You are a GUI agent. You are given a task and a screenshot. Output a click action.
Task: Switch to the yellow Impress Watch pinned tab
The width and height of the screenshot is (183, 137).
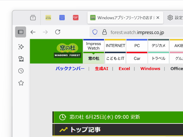[x=48, y=18]
